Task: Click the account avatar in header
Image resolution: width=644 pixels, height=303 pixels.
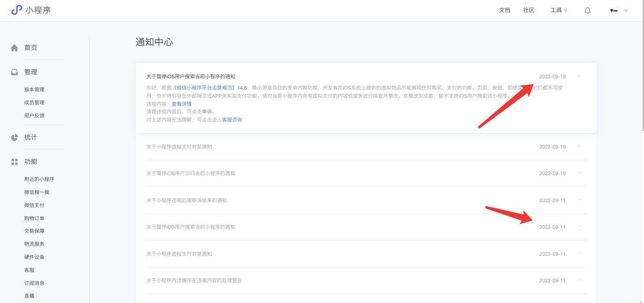Action: click(x=613, y=10)
